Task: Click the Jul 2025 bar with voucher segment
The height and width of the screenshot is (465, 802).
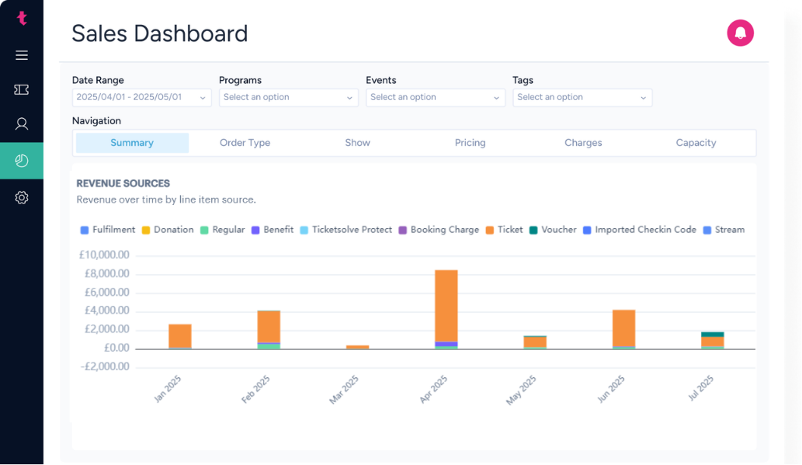Action: click(x=713, y=341)
